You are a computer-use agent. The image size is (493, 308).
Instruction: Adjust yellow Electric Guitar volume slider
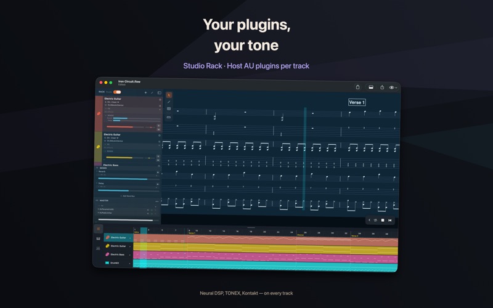pyautogui.click(x=124, y=158)
